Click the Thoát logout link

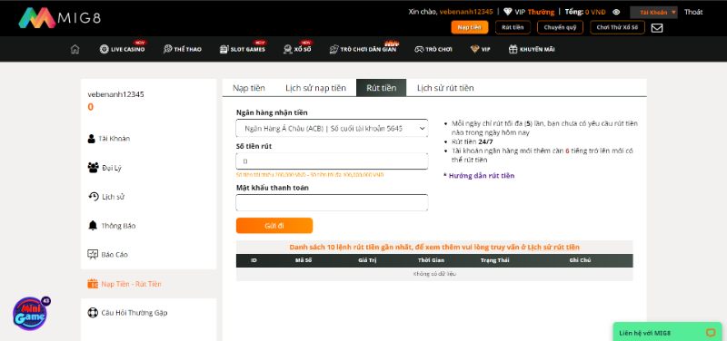(x=693, y=13)
